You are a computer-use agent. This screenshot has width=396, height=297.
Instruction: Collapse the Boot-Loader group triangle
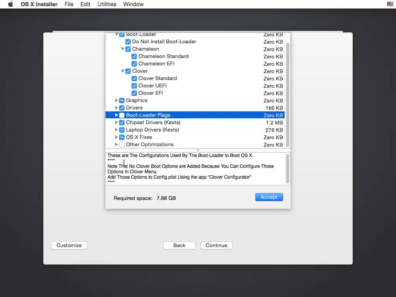point(116,34)
